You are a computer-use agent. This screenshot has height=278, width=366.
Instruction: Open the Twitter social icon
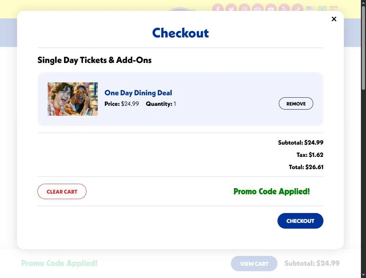(x=231, y=9)
